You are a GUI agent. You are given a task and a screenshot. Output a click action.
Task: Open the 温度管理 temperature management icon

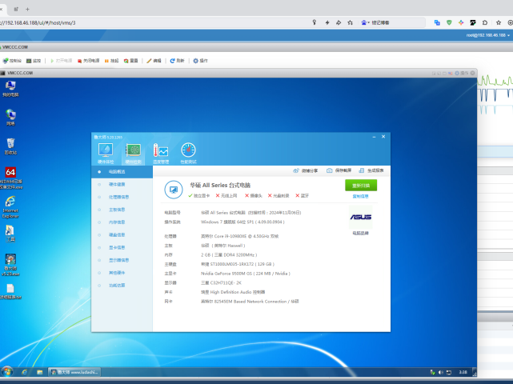pyautogui.click(x=161, y=152)
